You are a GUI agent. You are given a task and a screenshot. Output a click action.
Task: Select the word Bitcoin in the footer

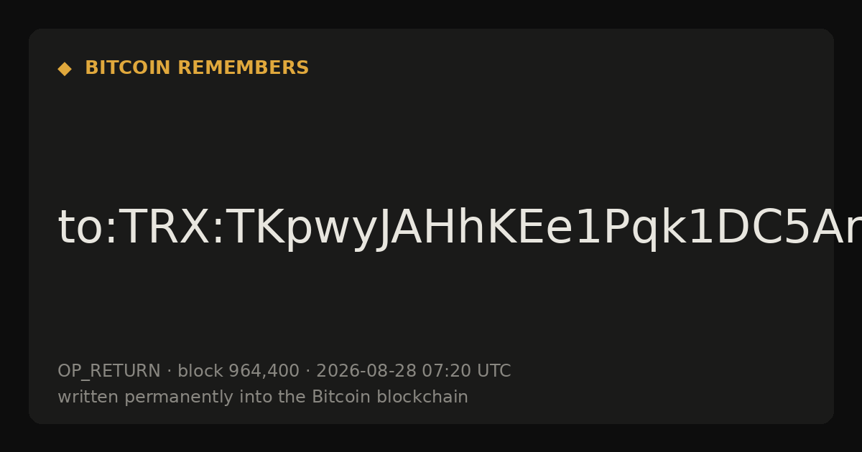(x=335, y=397)
